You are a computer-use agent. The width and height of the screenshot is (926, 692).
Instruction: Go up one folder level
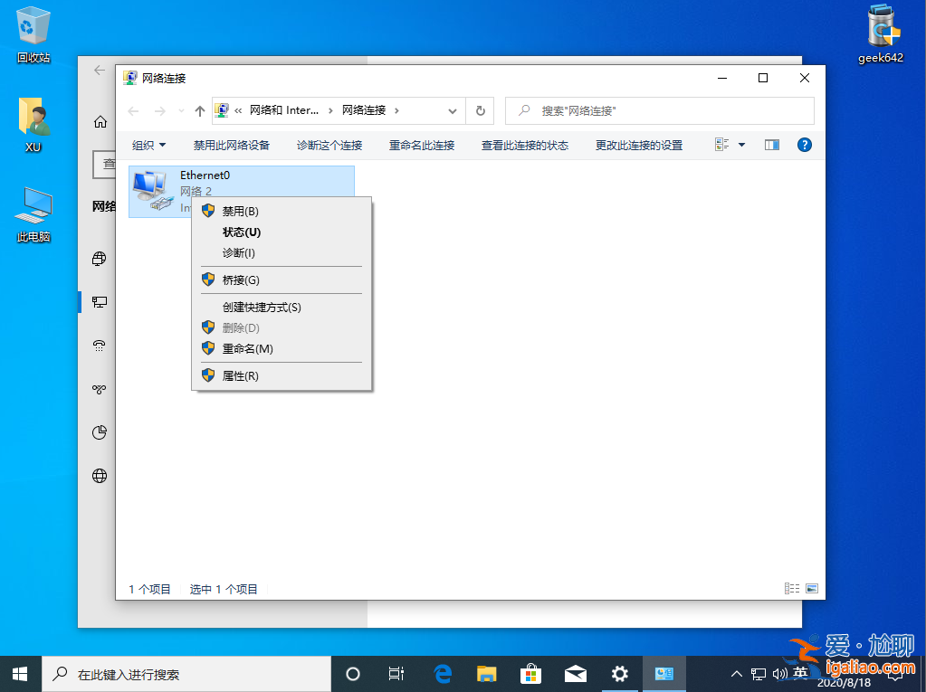[x=198, y=110]
